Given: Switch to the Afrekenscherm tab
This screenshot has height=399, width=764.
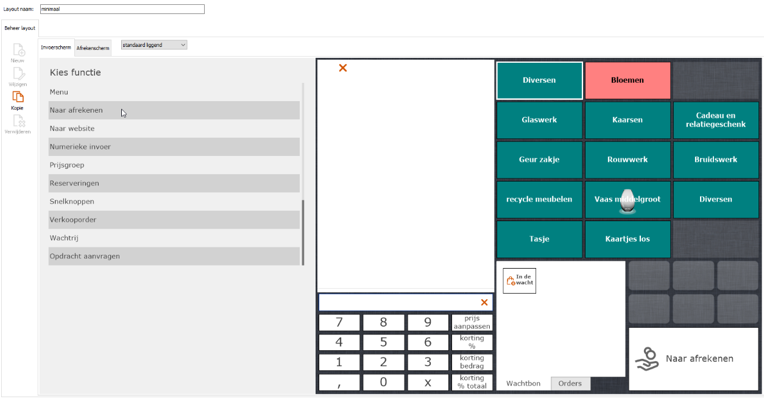Looking at the screenshot, I should pyautogui.click(x=93, y=48).
